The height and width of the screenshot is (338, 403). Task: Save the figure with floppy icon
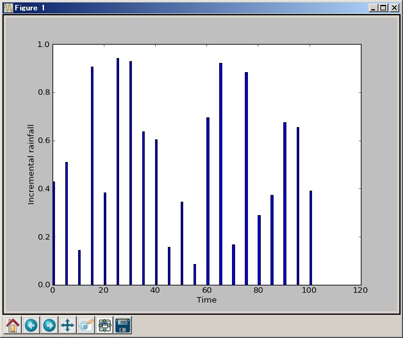(123, 325)
